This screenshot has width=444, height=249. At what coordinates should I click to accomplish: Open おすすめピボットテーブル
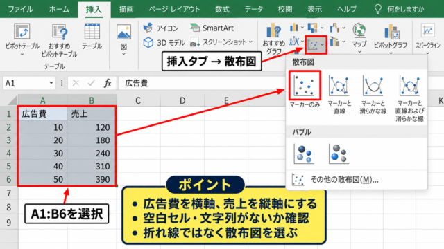tap(59, 40)
